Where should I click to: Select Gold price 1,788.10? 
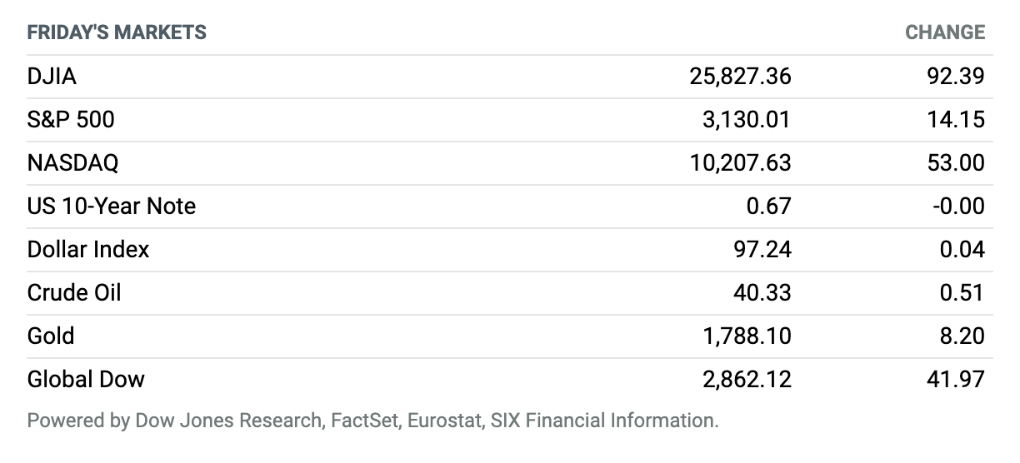(746, 336)
